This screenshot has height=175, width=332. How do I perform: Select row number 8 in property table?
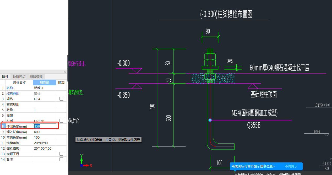3,126
